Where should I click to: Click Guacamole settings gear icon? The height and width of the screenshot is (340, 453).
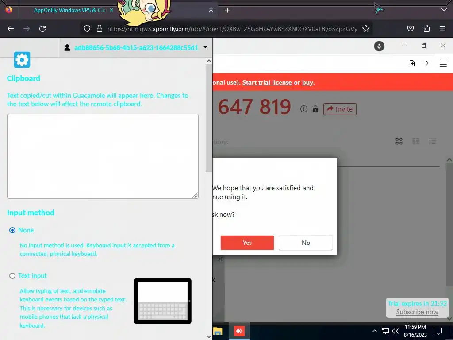point(22,60)
